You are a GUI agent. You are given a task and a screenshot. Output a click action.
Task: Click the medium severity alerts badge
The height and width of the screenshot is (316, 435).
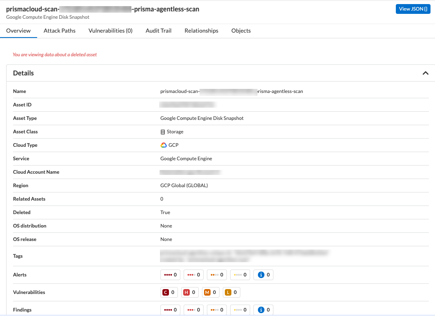pyautogui.click(x=217, y=275)
